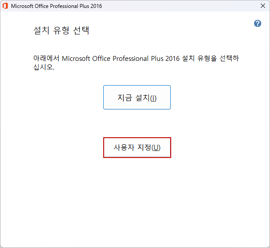The height and width of the screenshot is (248, 270).
Task: Click the Office logo in title bar
Action: point(5,6)
